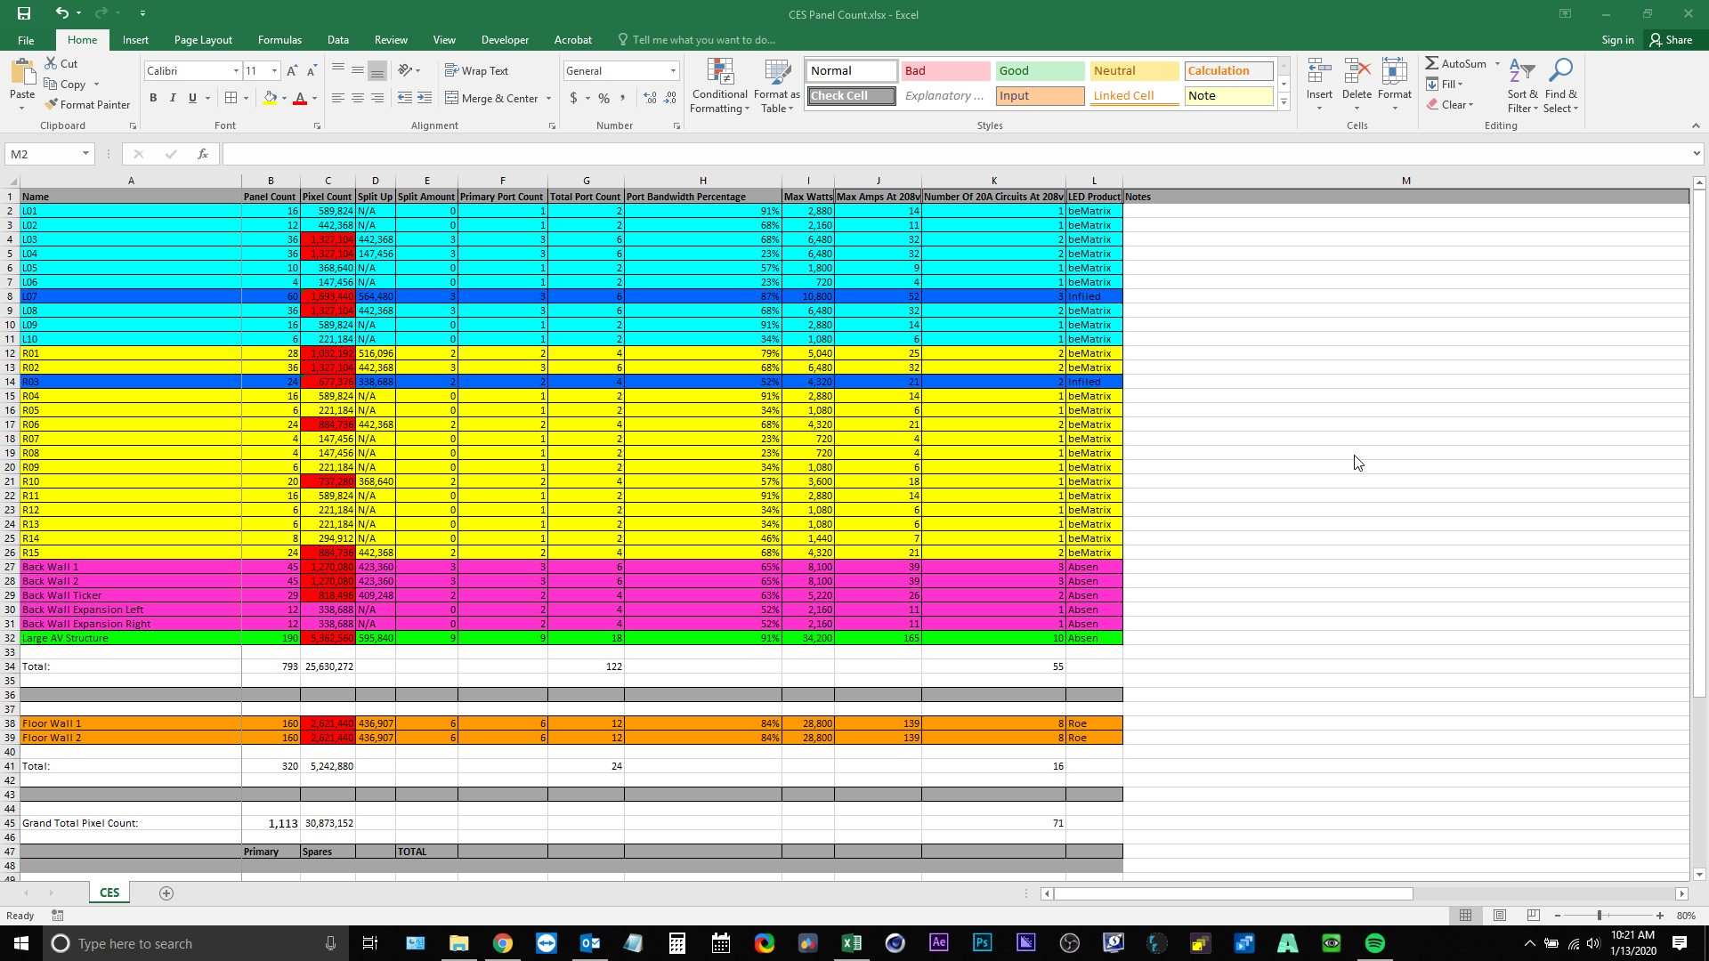The width and height of the screenshot is (1709, 961).
Task: Open the General number format dropdown
Action: coord(673,71)
